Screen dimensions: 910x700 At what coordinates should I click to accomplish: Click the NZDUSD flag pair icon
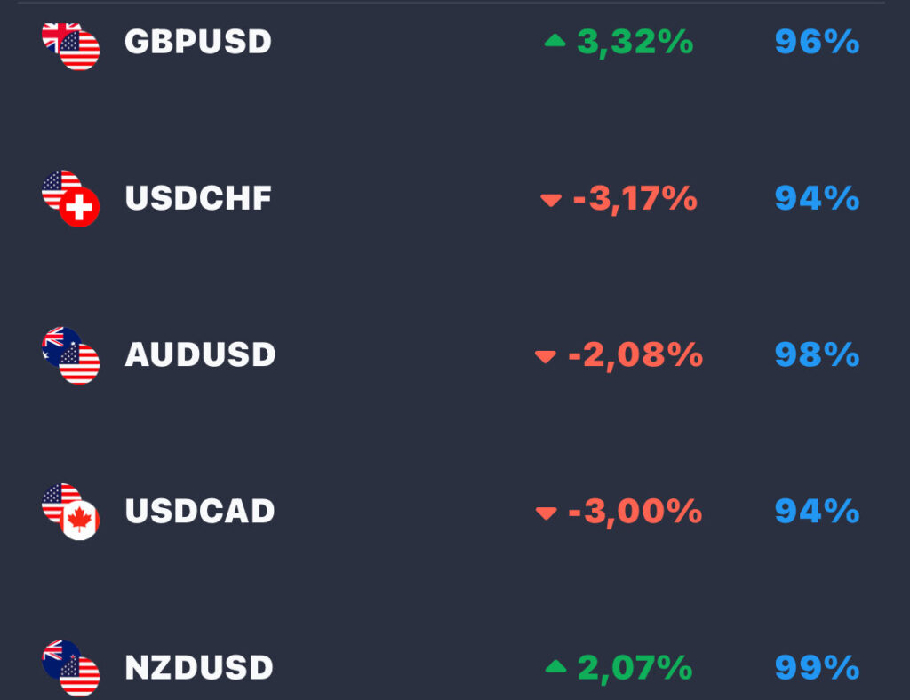point(71,668)
